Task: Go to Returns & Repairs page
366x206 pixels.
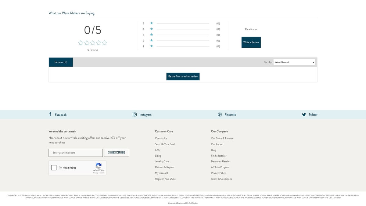Action: point(164,167)
